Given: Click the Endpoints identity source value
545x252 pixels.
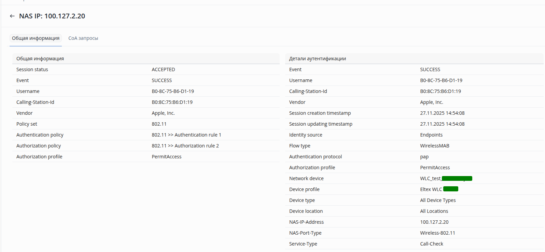Looking at the screenshot, I should (x=431, y=135).
